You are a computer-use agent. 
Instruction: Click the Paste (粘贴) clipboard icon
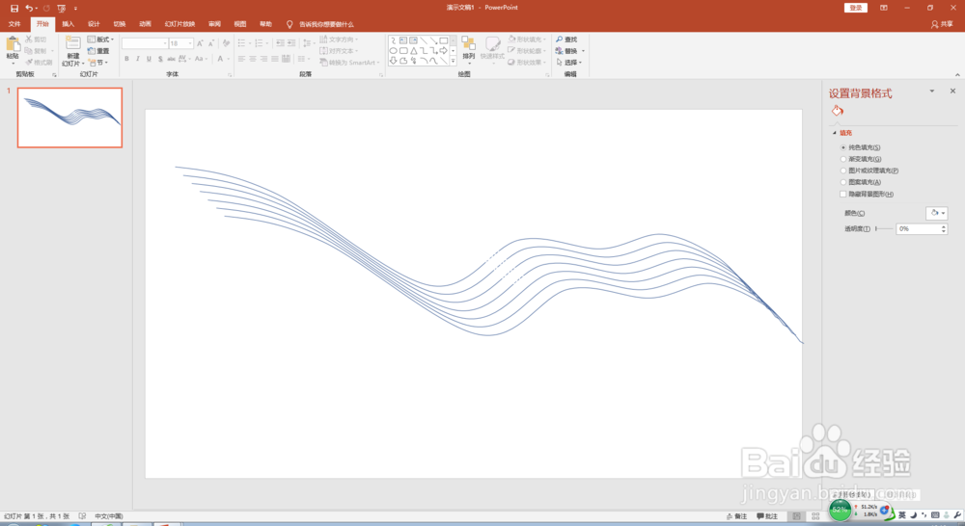(13, 44)
